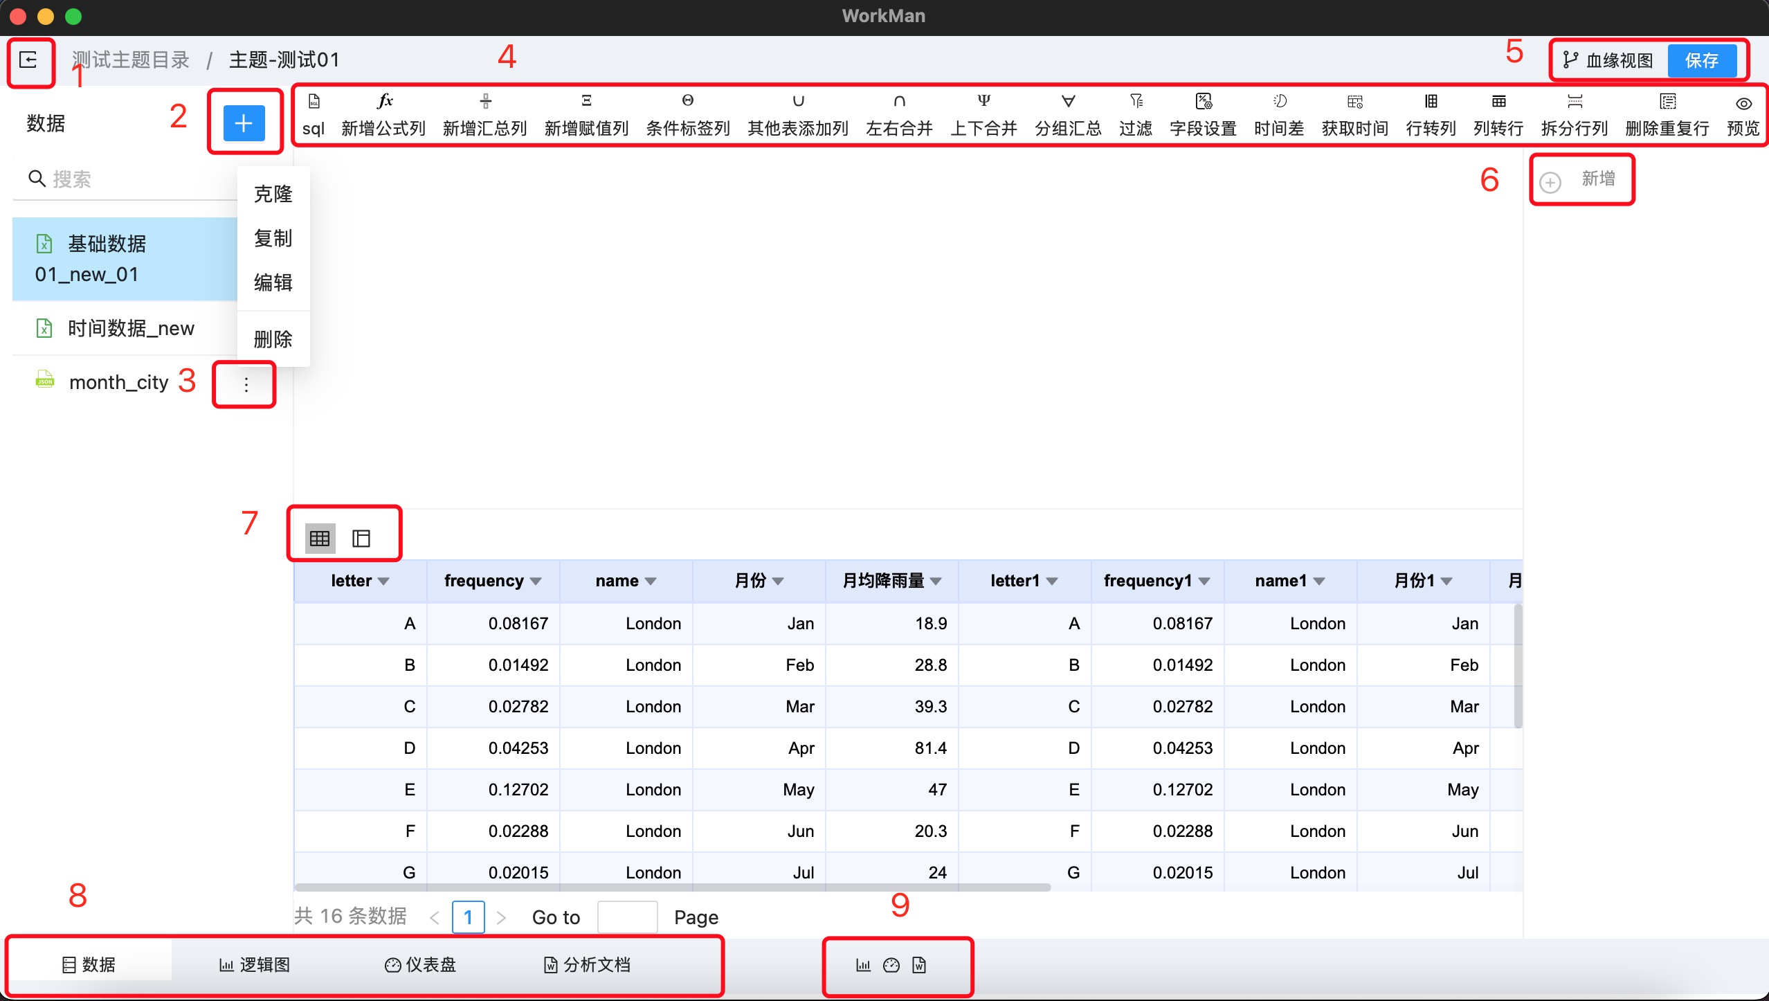This screenshot has width=1769, height=1001.
Task: Click the small document icon in the bottom bar
Action: (919, 965)
